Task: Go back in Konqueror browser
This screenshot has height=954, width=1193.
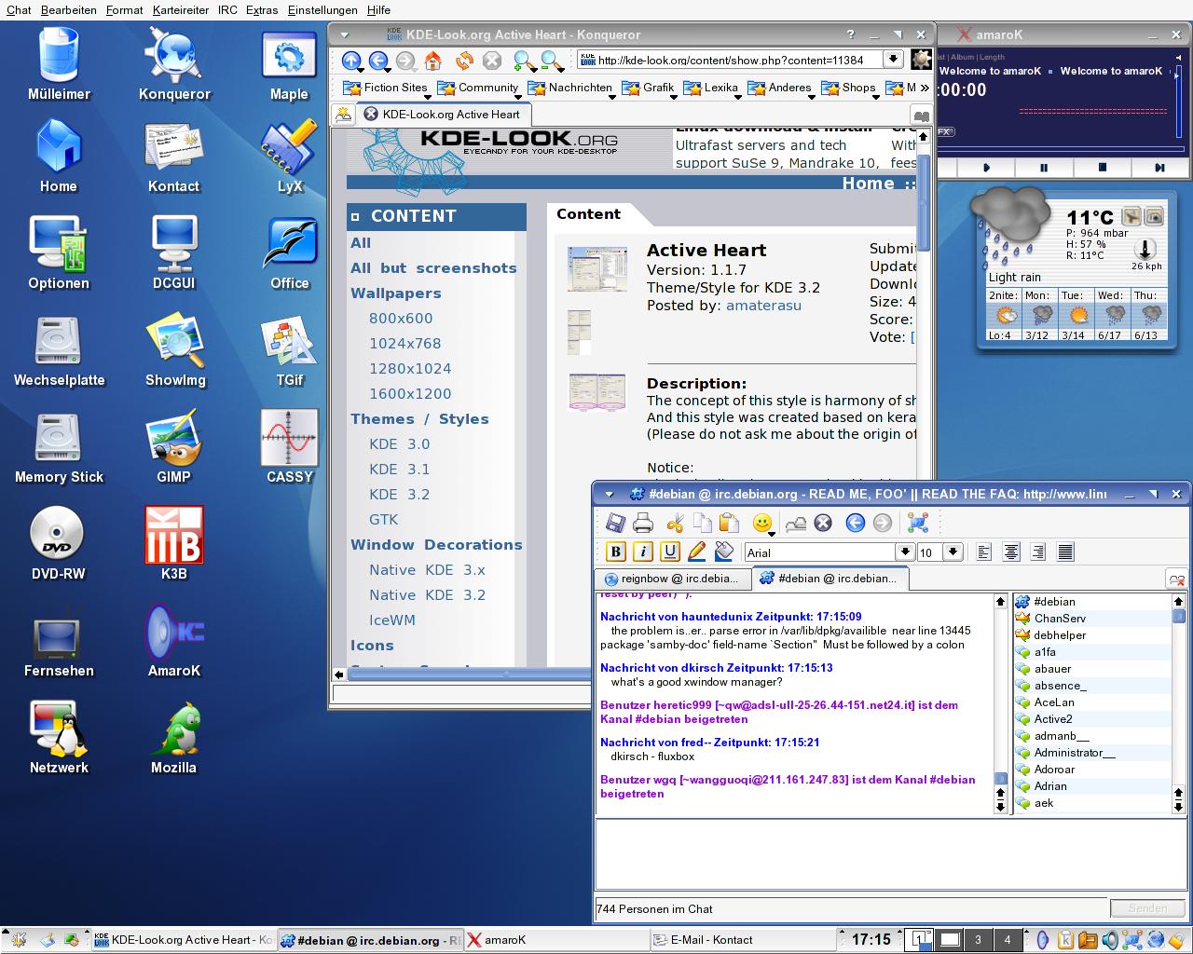Action: [378, 61]
